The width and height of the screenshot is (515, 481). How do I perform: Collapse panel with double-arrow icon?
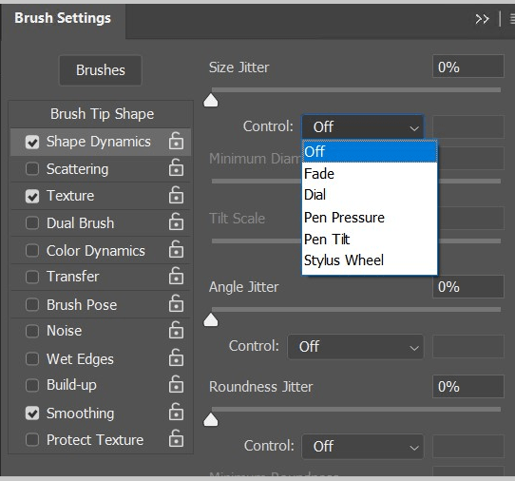point(482,19)
